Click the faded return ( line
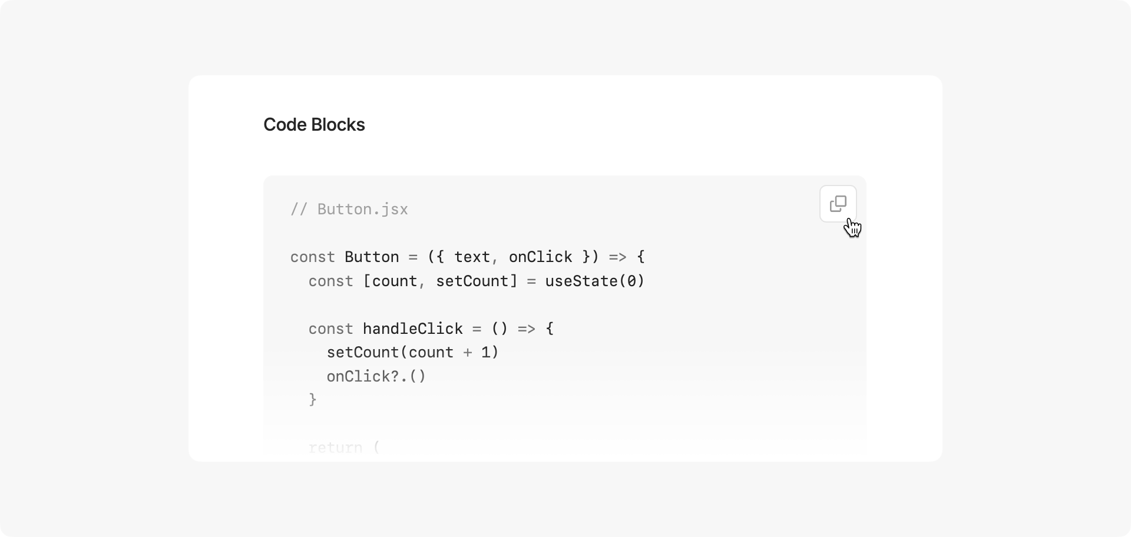Image resolution: width=1131 pixels, height=537 pixels. [x=344, y=447]
